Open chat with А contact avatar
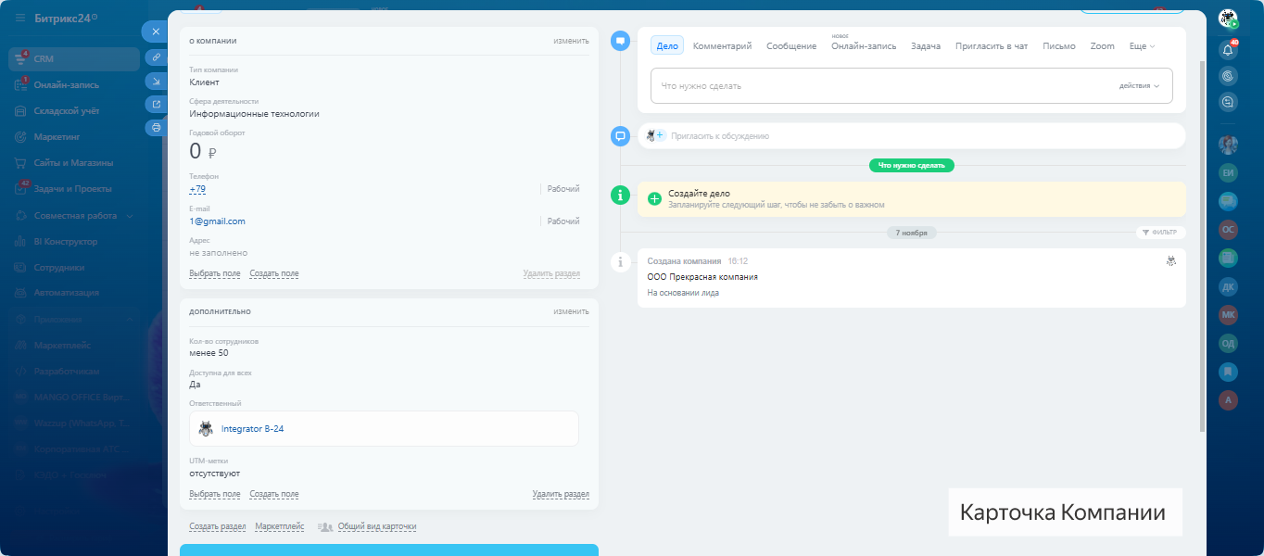Screen dimensions: 1264x556 click(1228, 400)
